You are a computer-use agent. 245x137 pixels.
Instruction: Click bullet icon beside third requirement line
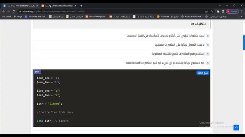point(207,54)
